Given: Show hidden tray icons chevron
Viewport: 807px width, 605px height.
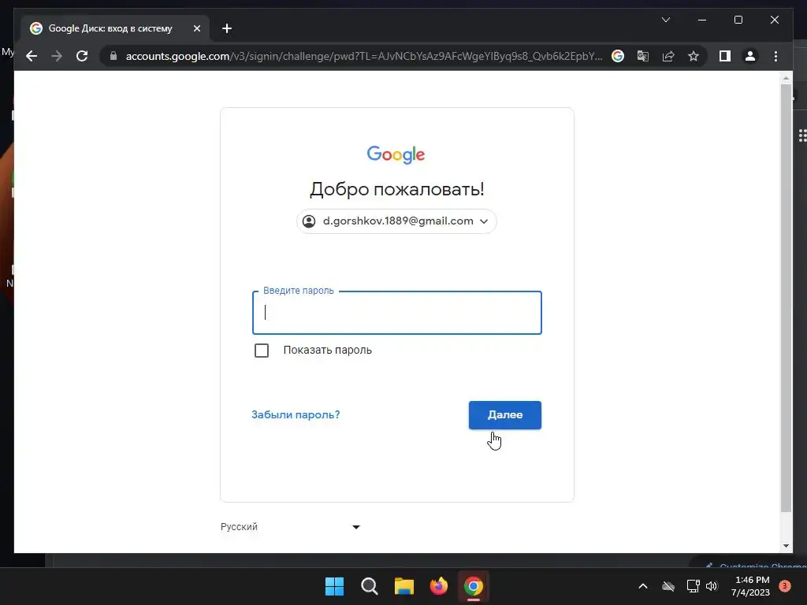Looking at the screenshot, I should point(643,586).
